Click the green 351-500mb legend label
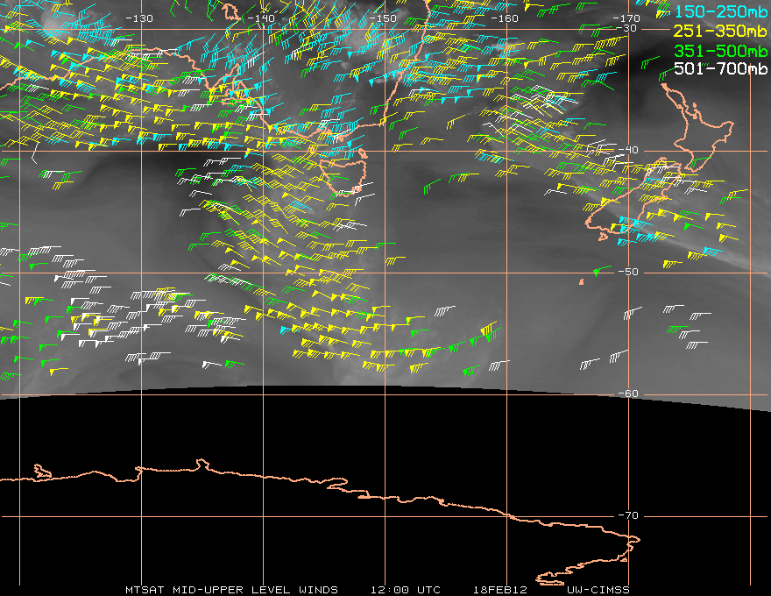 point(720,51)
